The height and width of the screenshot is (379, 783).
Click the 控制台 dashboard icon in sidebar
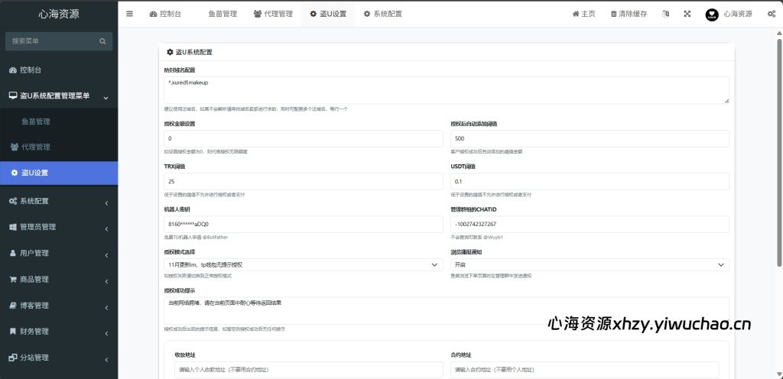13,70
